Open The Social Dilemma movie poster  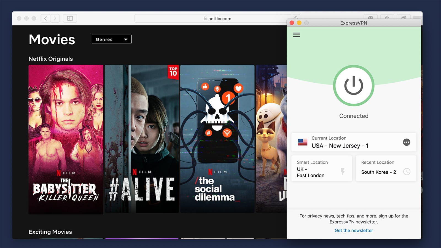217,139
